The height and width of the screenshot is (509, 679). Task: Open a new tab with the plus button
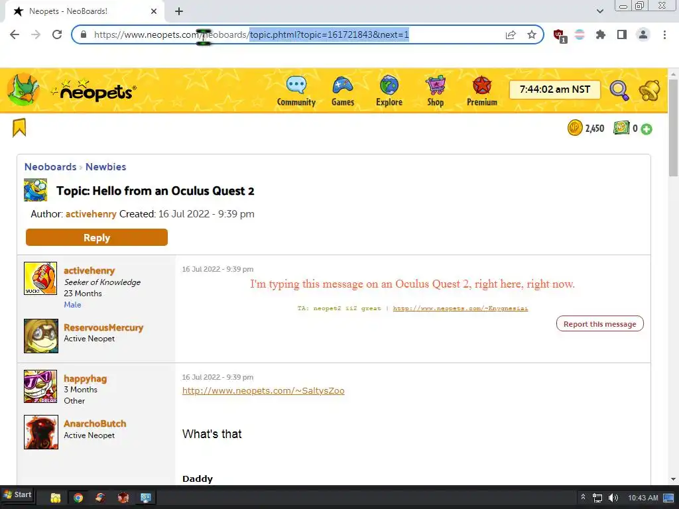(x=179, y=11)
